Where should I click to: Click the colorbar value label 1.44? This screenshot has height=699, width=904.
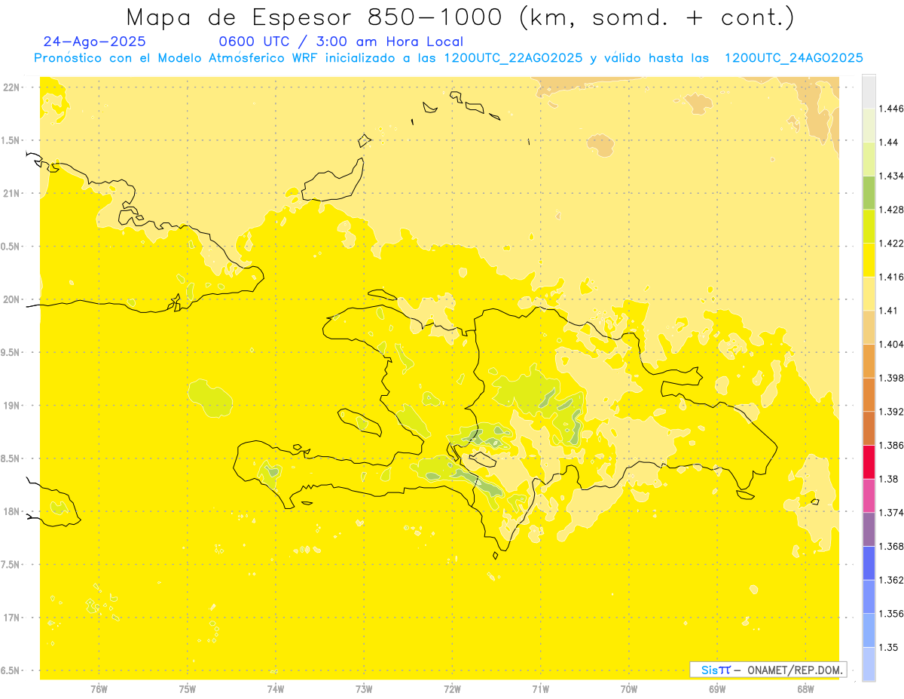(888, 143)
